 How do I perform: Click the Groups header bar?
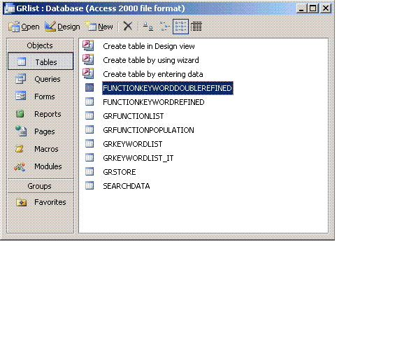tap(41, 186)
